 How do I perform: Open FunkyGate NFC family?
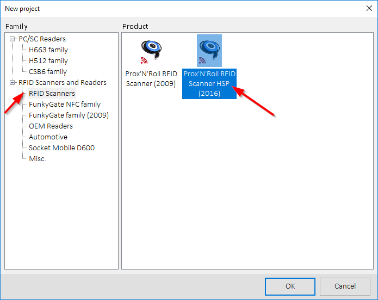[x=65, y=104]
